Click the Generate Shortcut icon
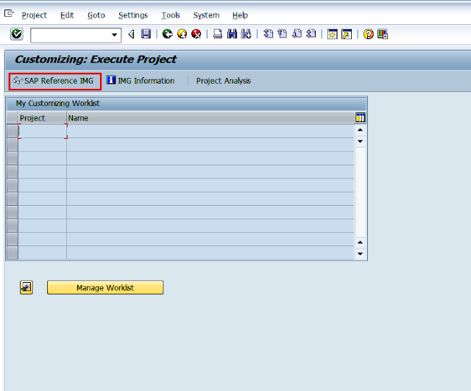Viewport: 471px width, 391px height. click(347, 35)
